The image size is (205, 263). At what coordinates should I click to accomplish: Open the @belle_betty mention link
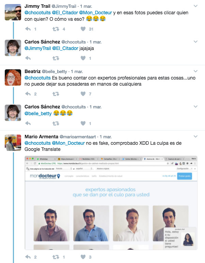click(x=38, y=113)
